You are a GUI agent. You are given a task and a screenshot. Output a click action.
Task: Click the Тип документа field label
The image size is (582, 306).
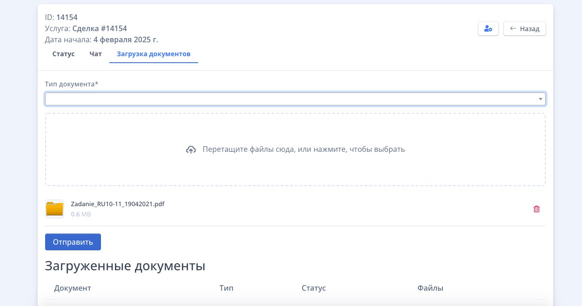(x=72, y=84)
